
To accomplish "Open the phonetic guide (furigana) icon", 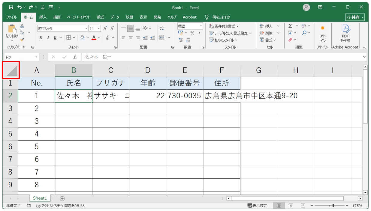I will (108, 38).
